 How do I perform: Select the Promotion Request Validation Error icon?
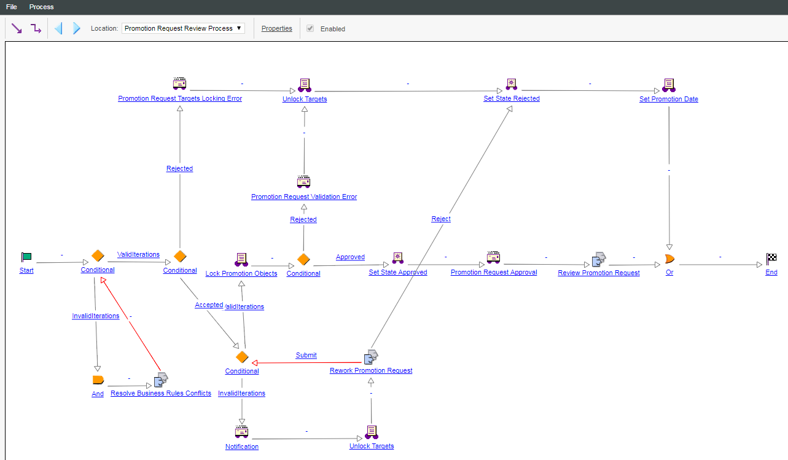coord(303,182)
